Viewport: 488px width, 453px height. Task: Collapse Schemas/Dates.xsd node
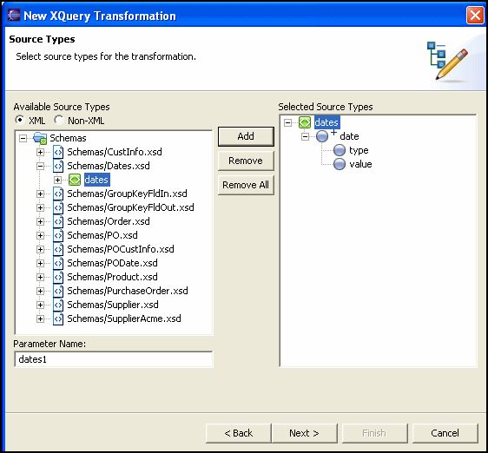(x=40, y=166)
